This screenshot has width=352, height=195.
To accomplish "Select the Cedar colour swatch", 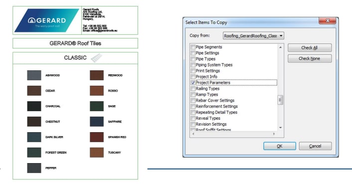I will coord(34,91).
